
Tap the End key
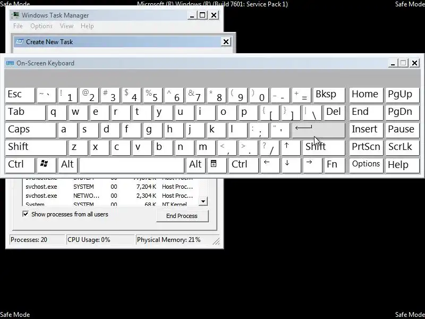point(366,113)
